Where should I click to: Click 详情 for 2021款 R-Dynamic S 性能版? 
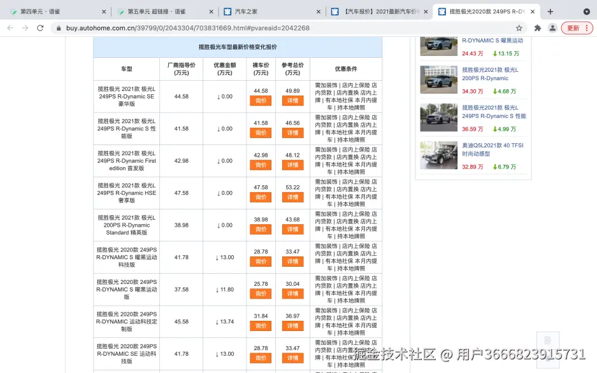point(293,133)
